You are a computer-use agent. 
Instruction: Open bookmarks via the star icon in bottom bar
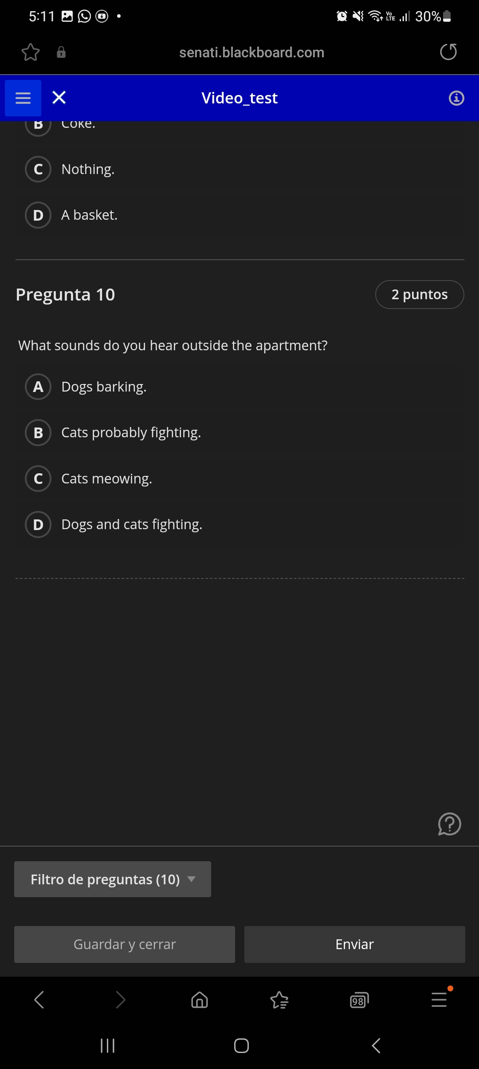279,1000
